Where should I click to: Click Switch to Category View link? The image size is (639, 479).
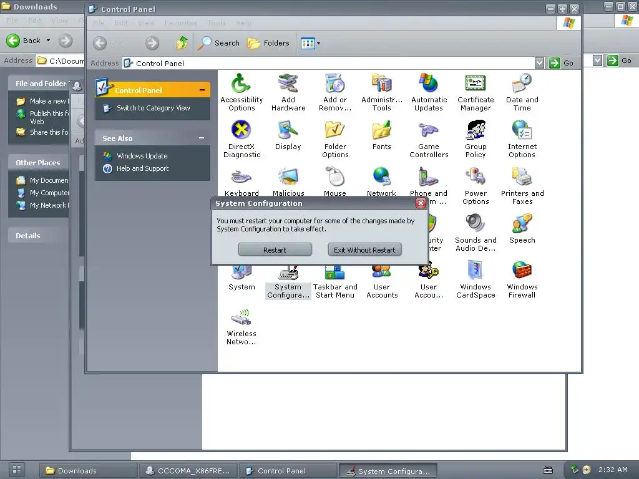154,108
